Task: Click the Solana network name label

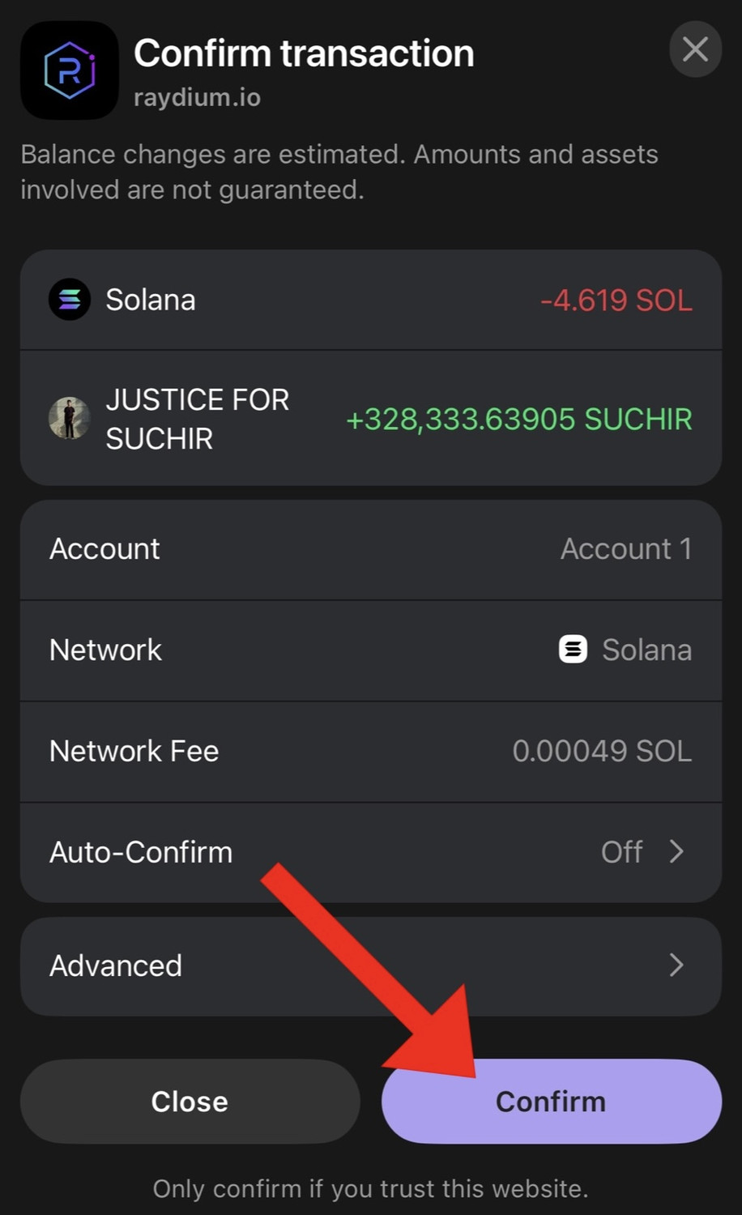Action: pos(646,650)
